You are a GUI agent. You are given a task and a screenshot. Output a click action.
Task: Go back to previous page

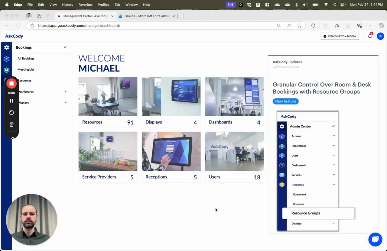(7, 26)
